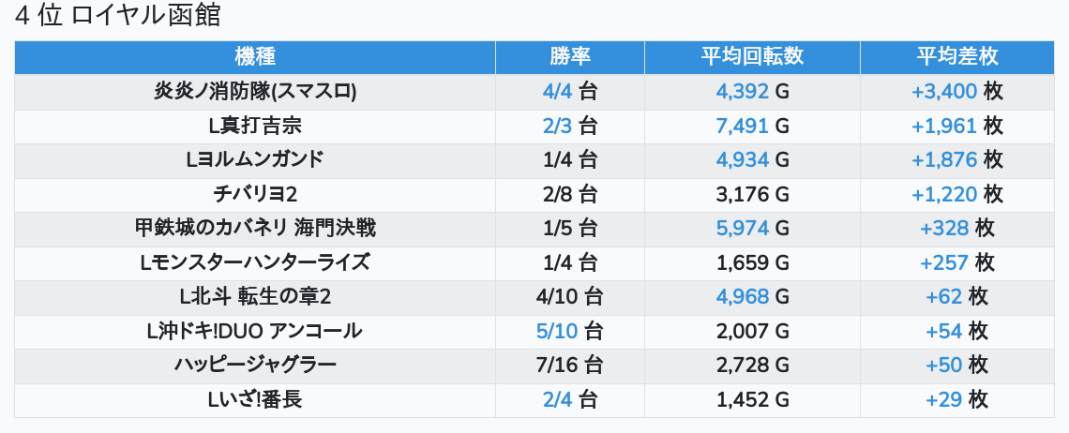
Task: Click the 4/4 台 win rate cell
Action: [x=569, y=92]
